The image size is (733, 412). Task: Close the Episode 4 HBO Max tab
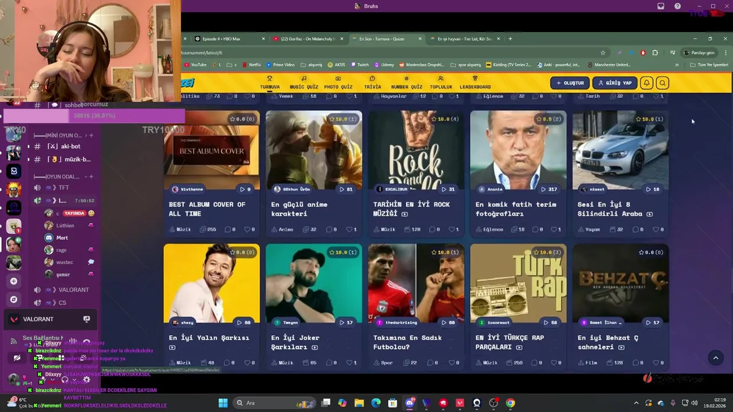coord(263,39)
